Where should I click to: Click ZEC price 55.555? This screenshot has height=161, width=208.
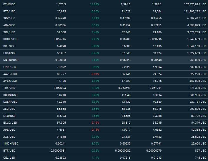(x=61, y=109)
